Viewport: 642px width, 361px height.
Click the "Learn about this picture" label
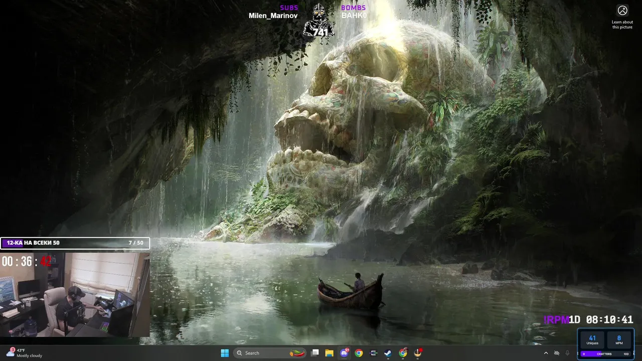(x=622, y=25)
